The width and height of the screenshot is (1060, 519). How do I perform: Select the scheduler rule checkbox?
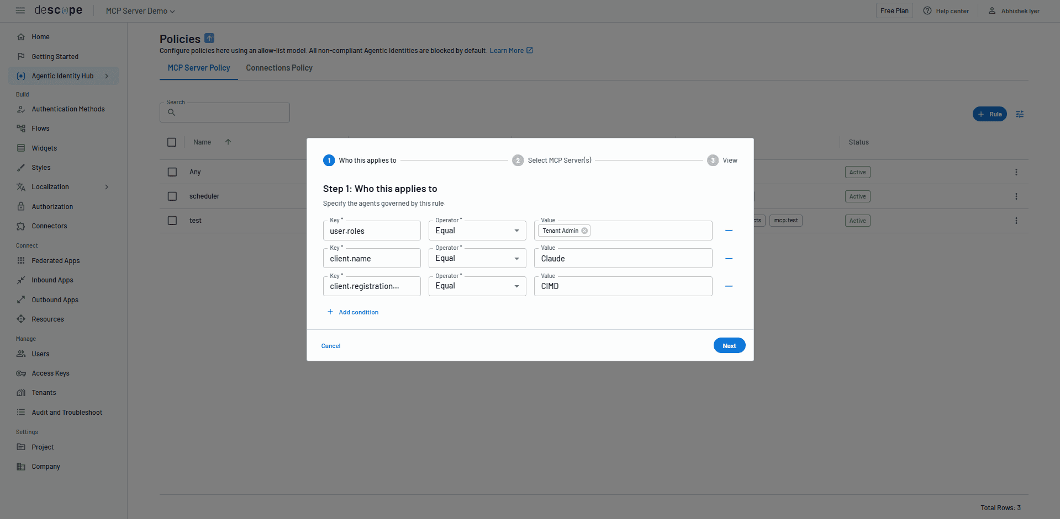[x=172, y=196]
